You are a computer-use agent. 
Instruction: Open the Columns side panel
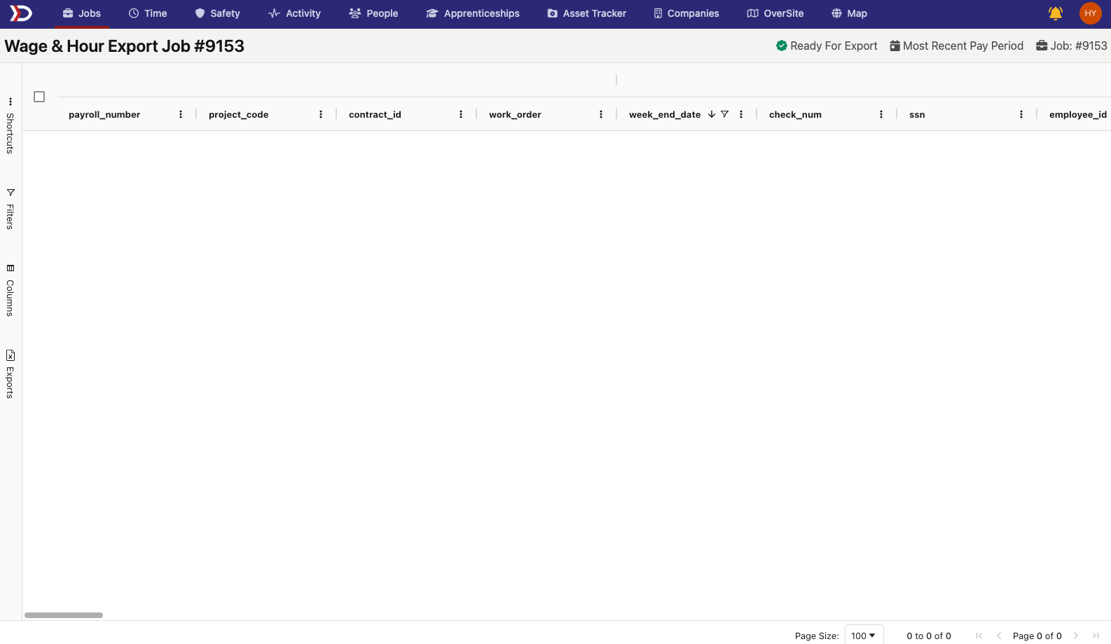pos(11,291)
